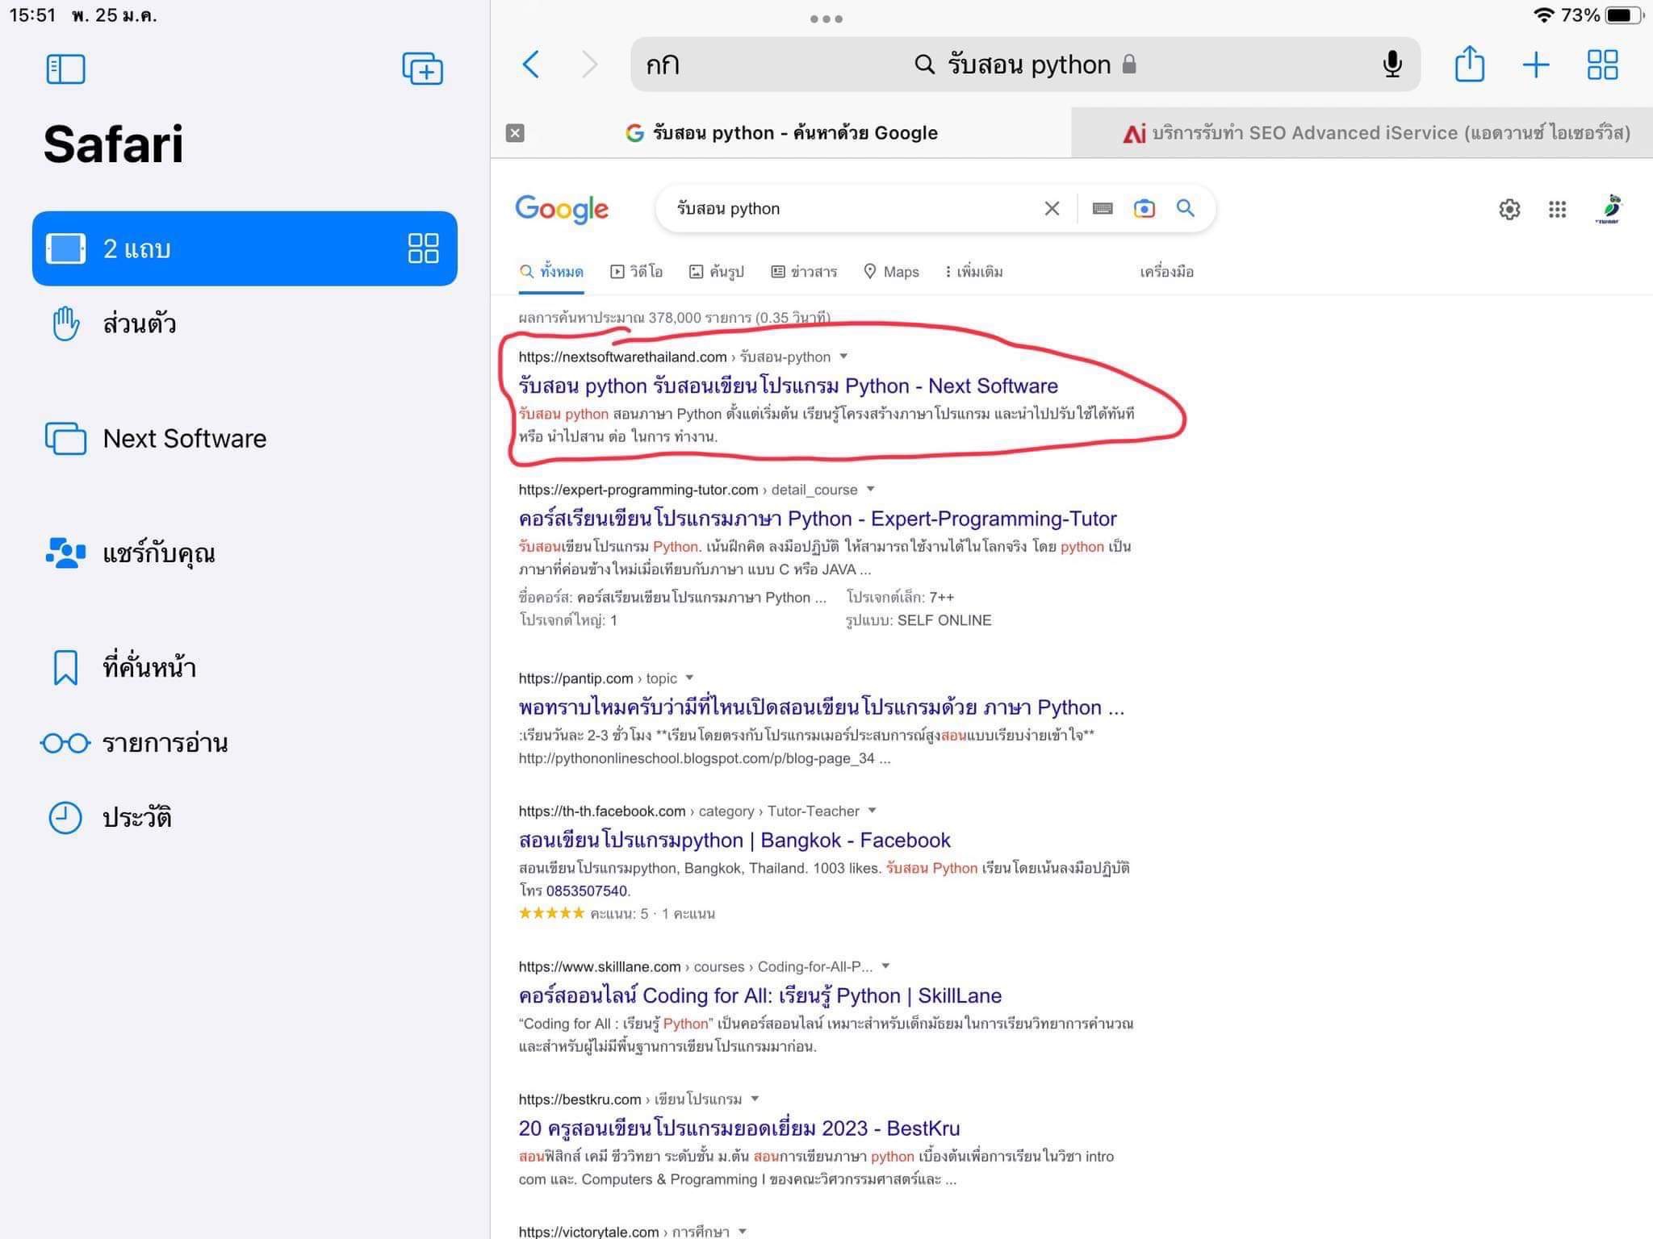Expand dropdown next to pantip.com topic
This screenshot has width=1653, height=1239.
690,678
